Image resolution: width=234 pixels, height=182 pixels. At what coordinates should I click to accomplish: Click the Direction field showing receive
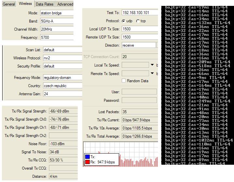[139, 45]
